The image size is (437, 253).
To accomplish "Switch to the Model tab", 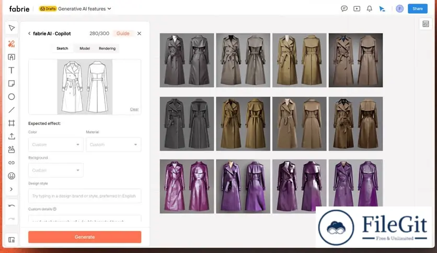I will point(85,49).
